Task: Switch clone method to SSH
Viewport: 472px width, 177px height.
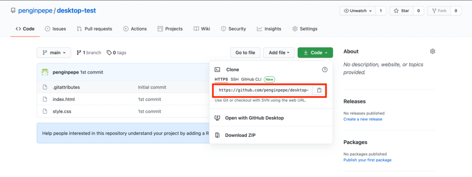Action: (235, 80)
